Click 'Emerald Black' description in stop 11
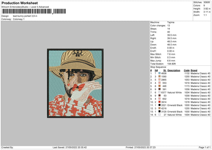Viewport: 212px width, 150px height. point(175,105)
